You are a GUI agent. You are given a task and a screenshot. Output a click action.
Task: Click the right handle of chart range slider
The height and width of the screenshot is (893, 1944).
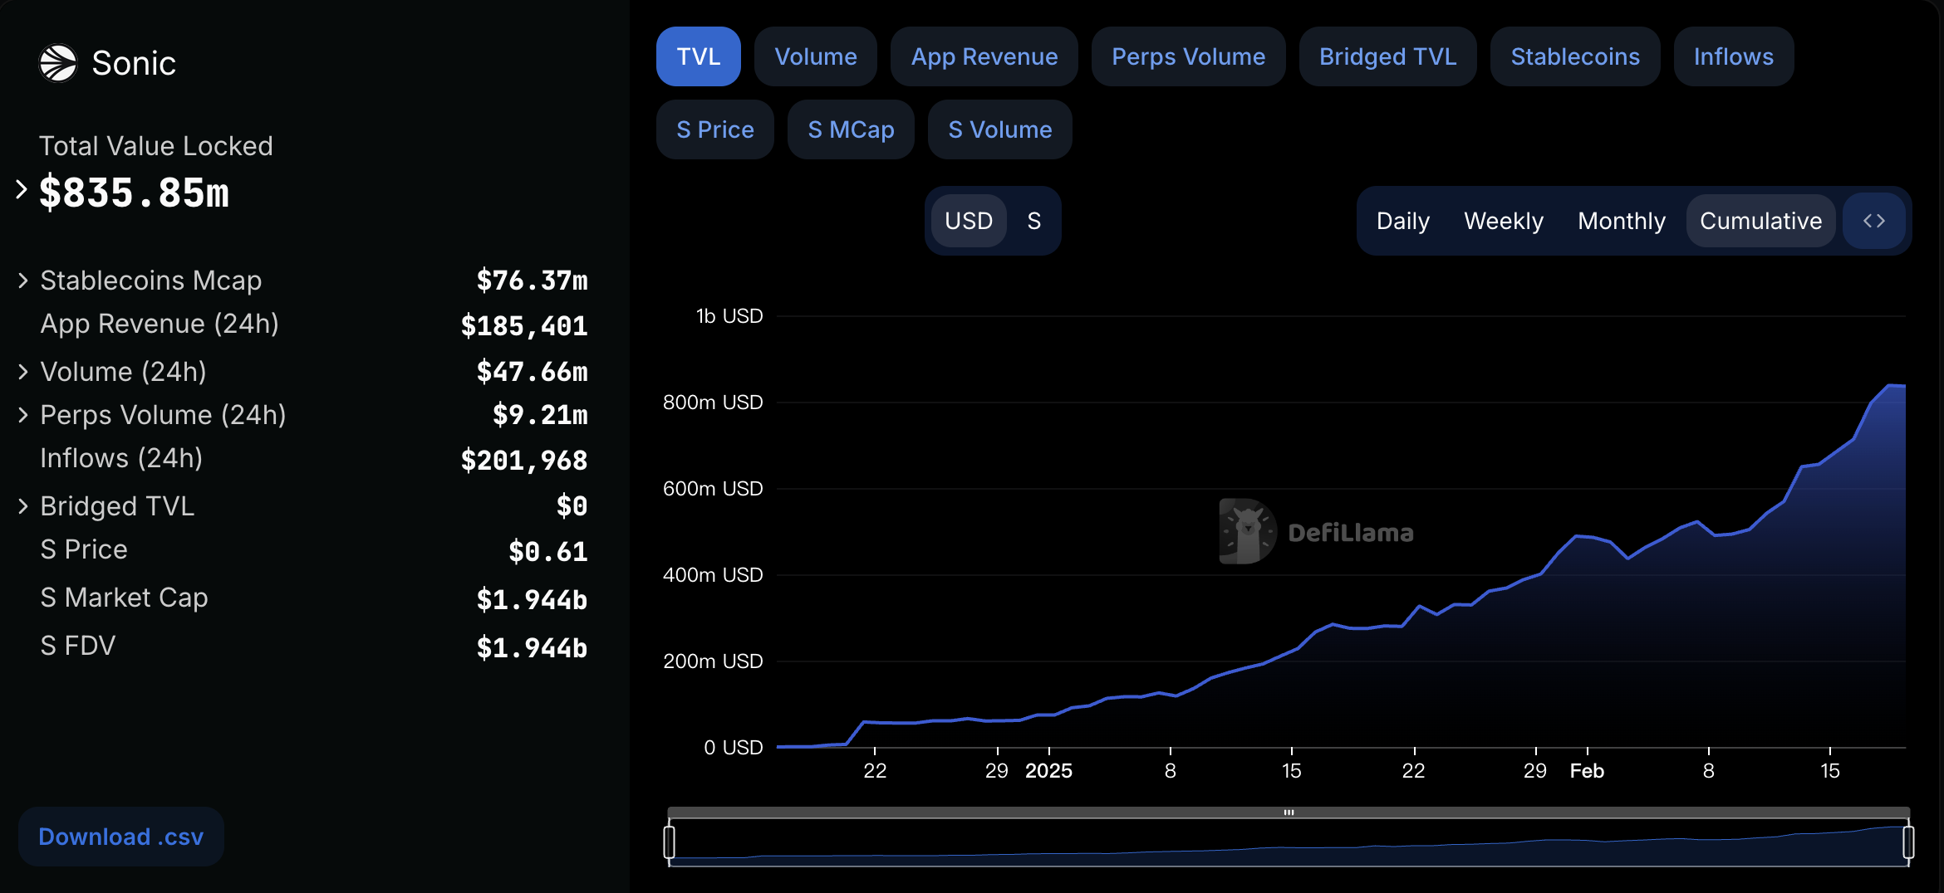(x=1908, y=842)
